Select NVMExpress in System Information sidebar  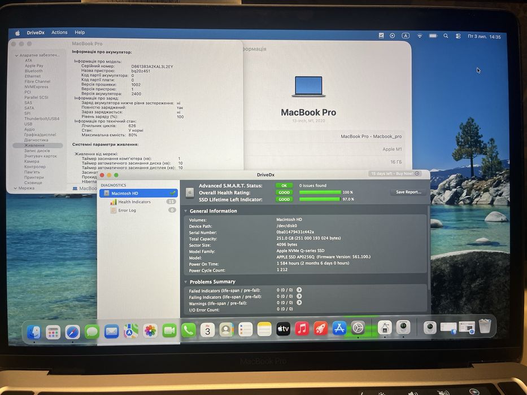click(36, 87)
